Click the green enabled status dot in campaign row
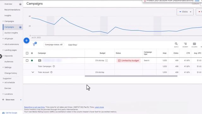 point(32,60)
